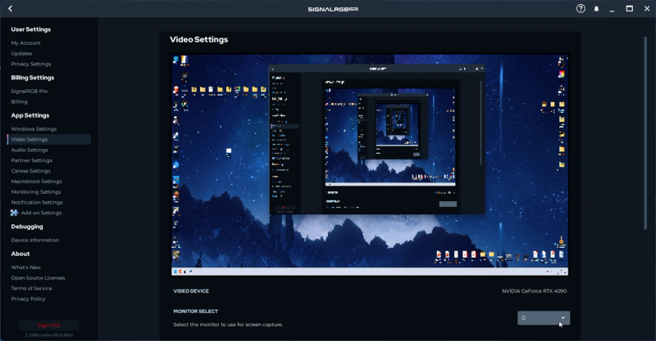Navigate to Macroblock Settings
The width and height of the screenshot is (656, 341).
tap(36, 182)
